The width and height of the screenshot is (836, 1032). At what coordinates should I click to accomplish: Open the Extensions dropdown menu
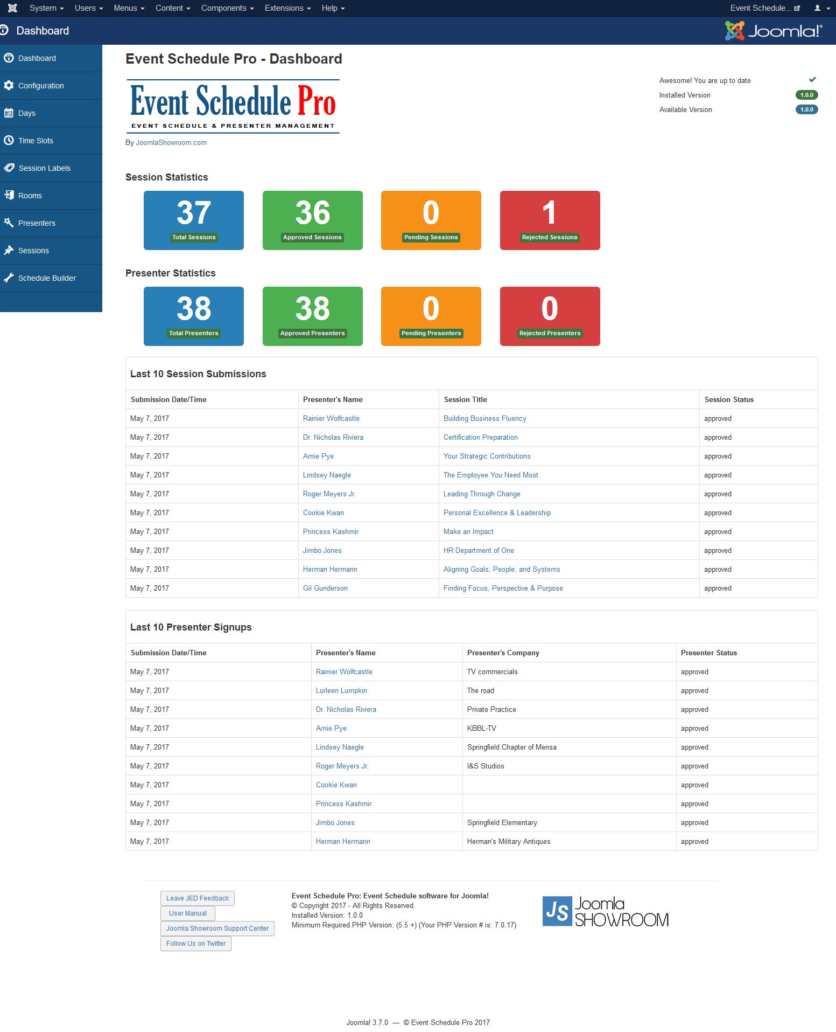tap(287, 8)
